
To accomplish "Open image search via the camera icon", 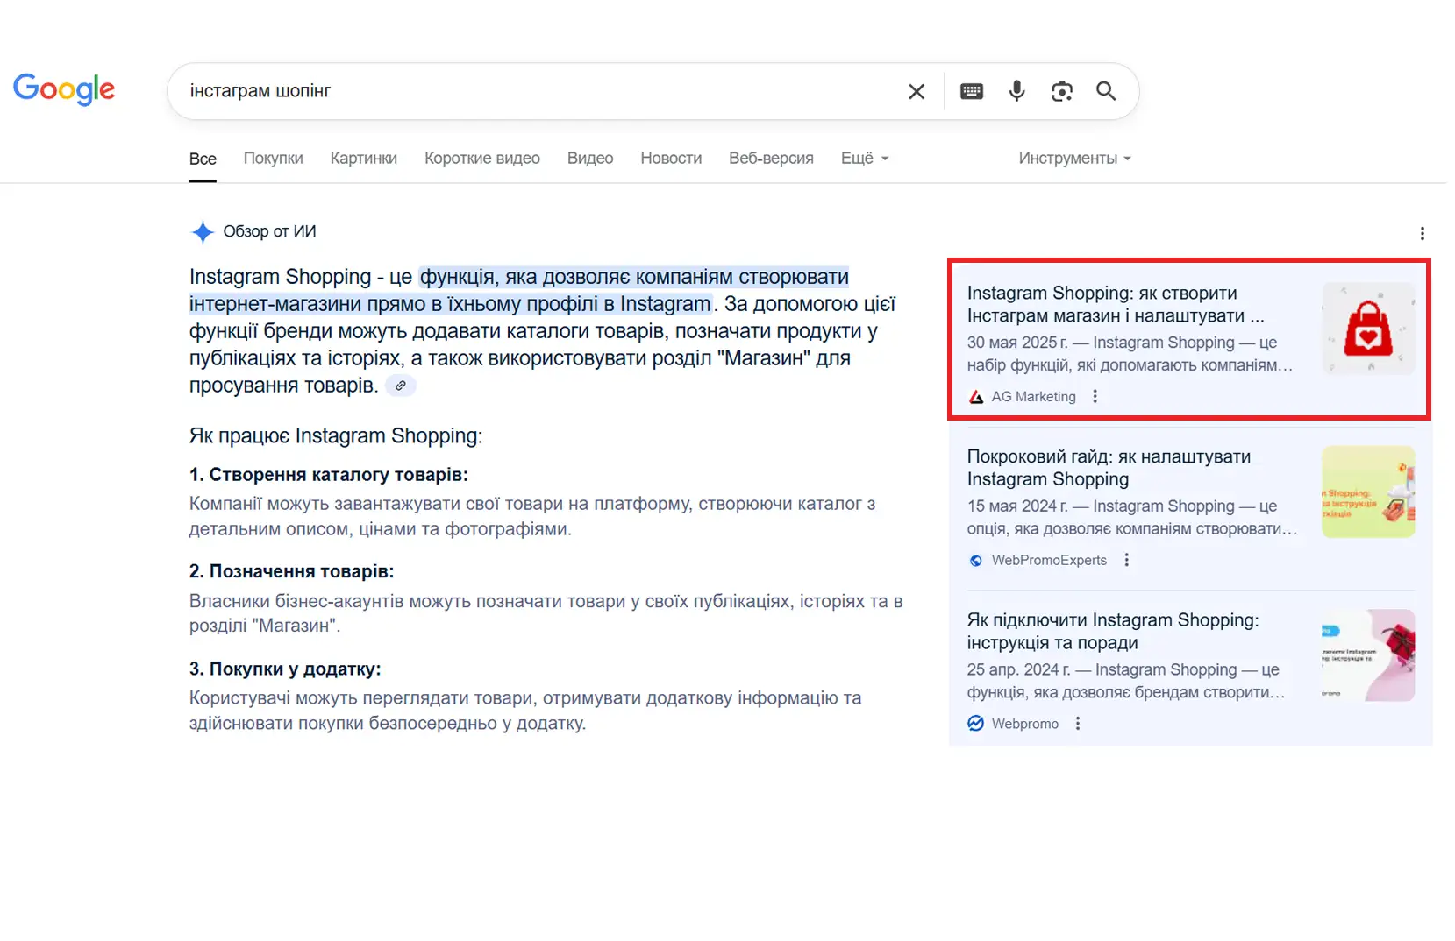I will 1062,92.
